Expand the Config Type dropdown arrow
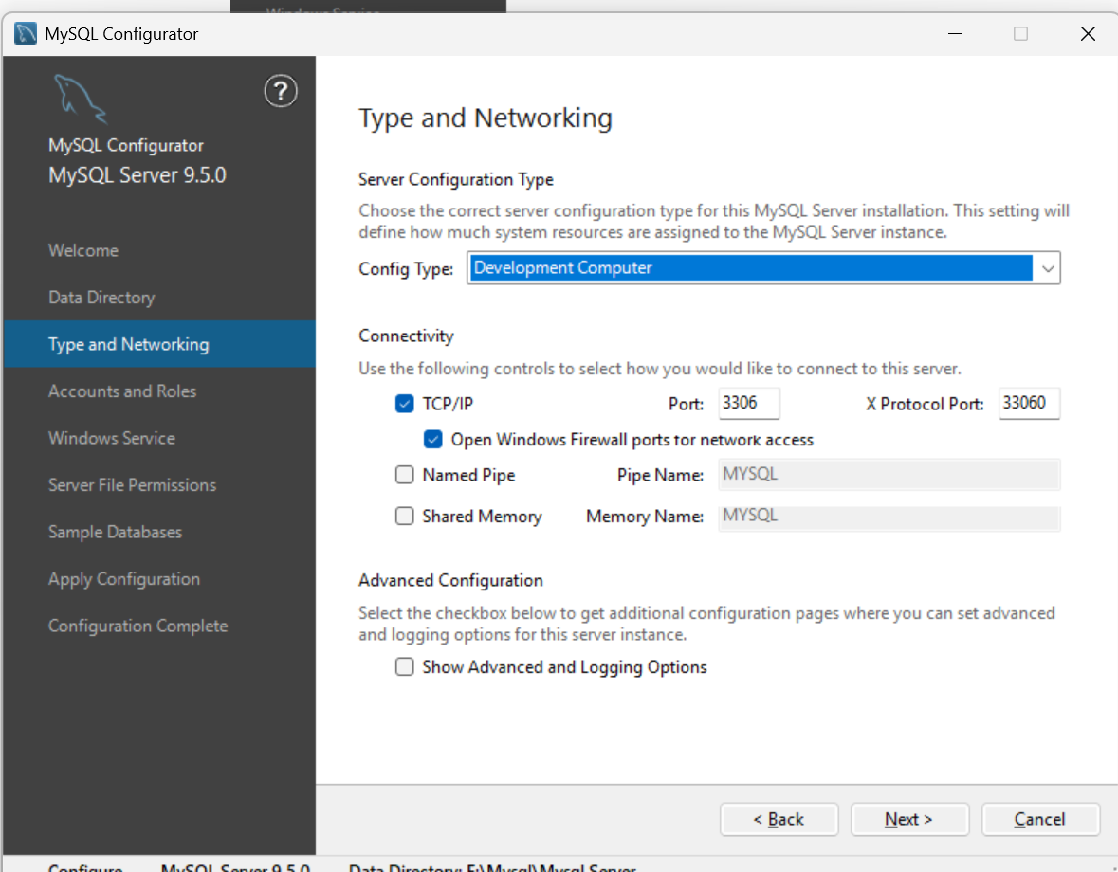This screenshot has width=1118, height=872. point(1047,268)
